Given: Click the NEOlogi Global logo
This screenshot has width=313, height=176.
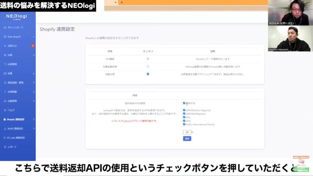Looking at the screenshot, I should 17,17.
